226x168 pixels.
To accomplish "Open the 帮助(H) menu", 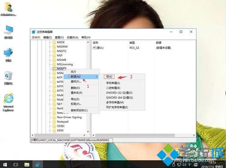I will click(86, 37).
